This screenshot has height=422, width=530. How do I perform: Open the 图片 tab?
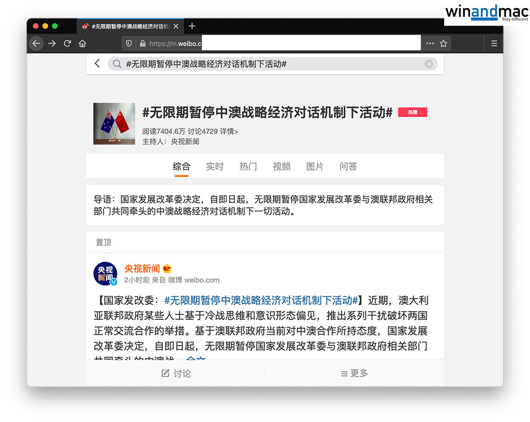315,166
